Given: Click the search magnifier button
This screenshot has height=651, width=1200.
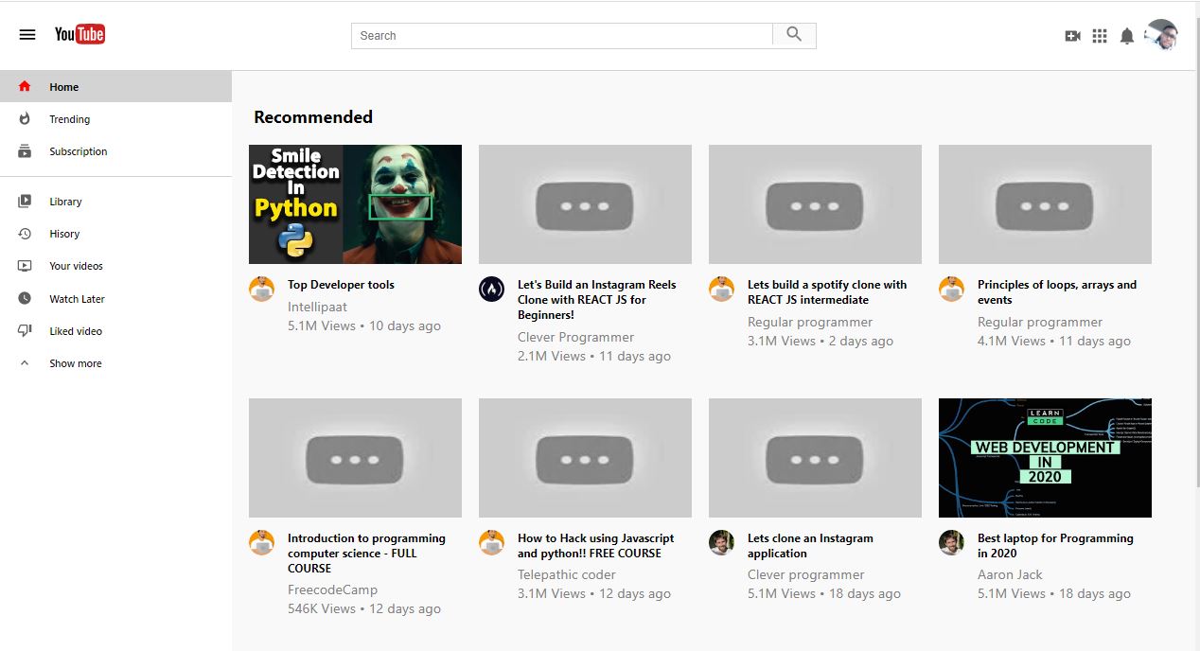Looking at the screenshot, I should click(x=794, y=35).
